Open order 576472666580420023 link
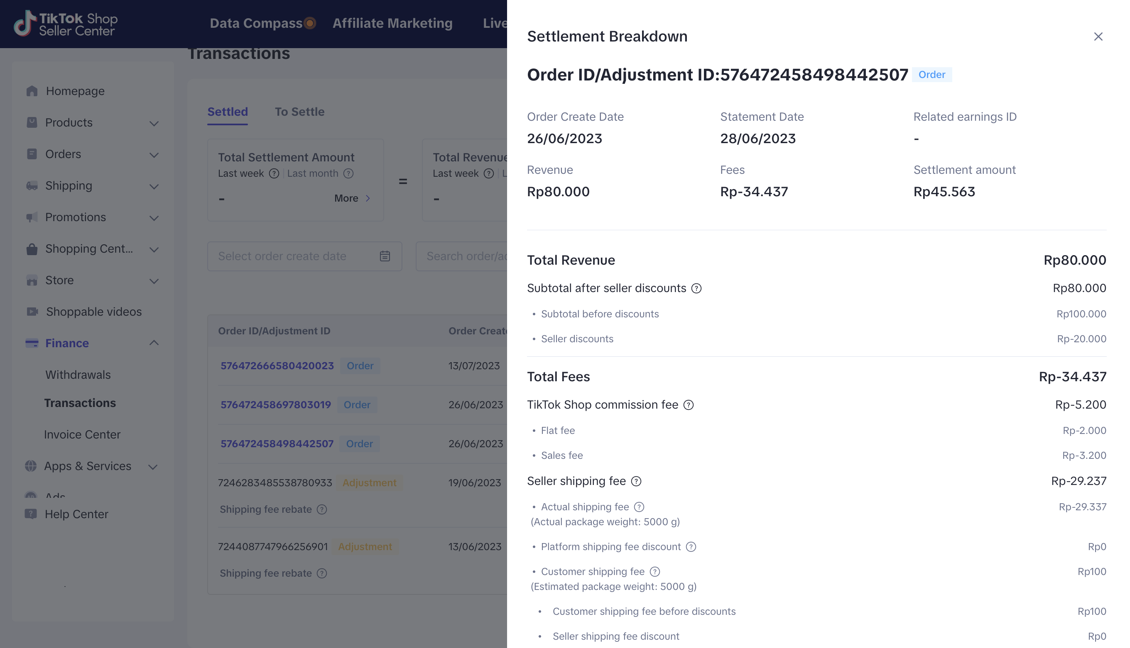 coord(277,366)
